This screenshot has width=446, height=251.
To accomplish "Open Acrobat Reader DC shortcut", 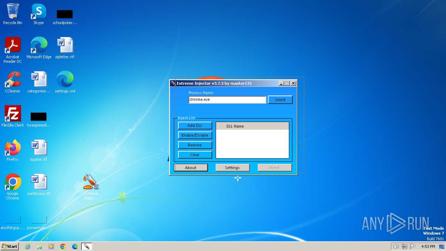I will [x=13, y=50].
